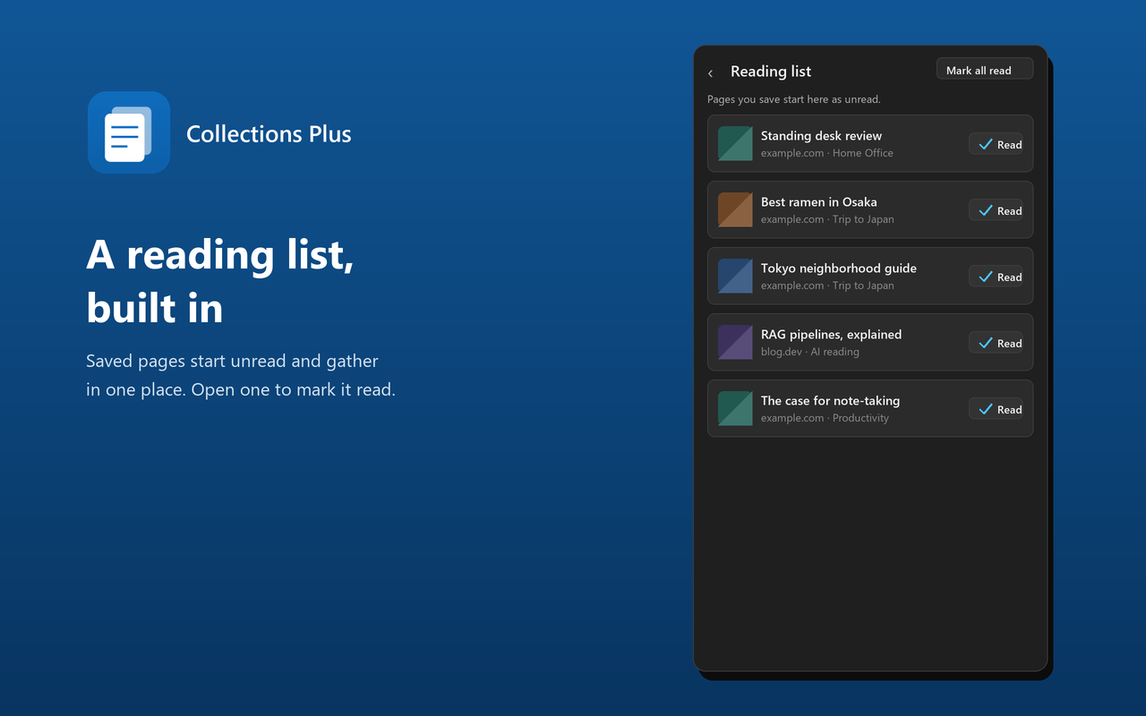
Task: Open The case for note-taking title
Action: tap(830, 401)
